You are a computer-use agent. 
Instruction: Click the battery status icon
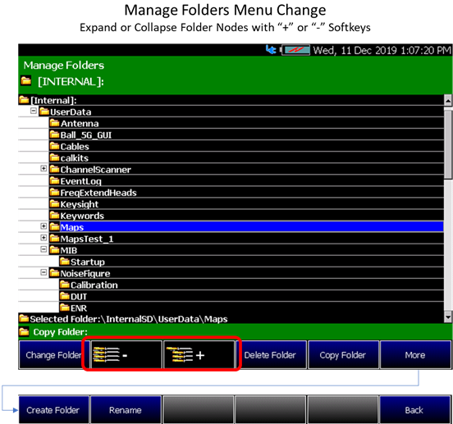pos(295,50)
